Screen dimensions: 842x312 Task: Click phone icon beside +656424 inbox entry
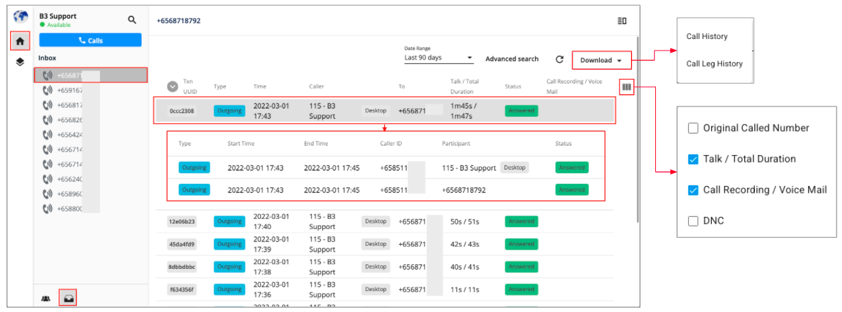(48, 135)
